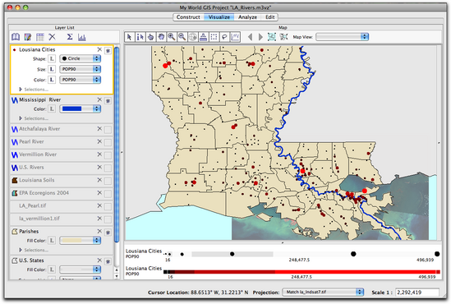451x304 pixels.
Task: Click the edit layer appearance icon
Action: (x=28, y=37)
